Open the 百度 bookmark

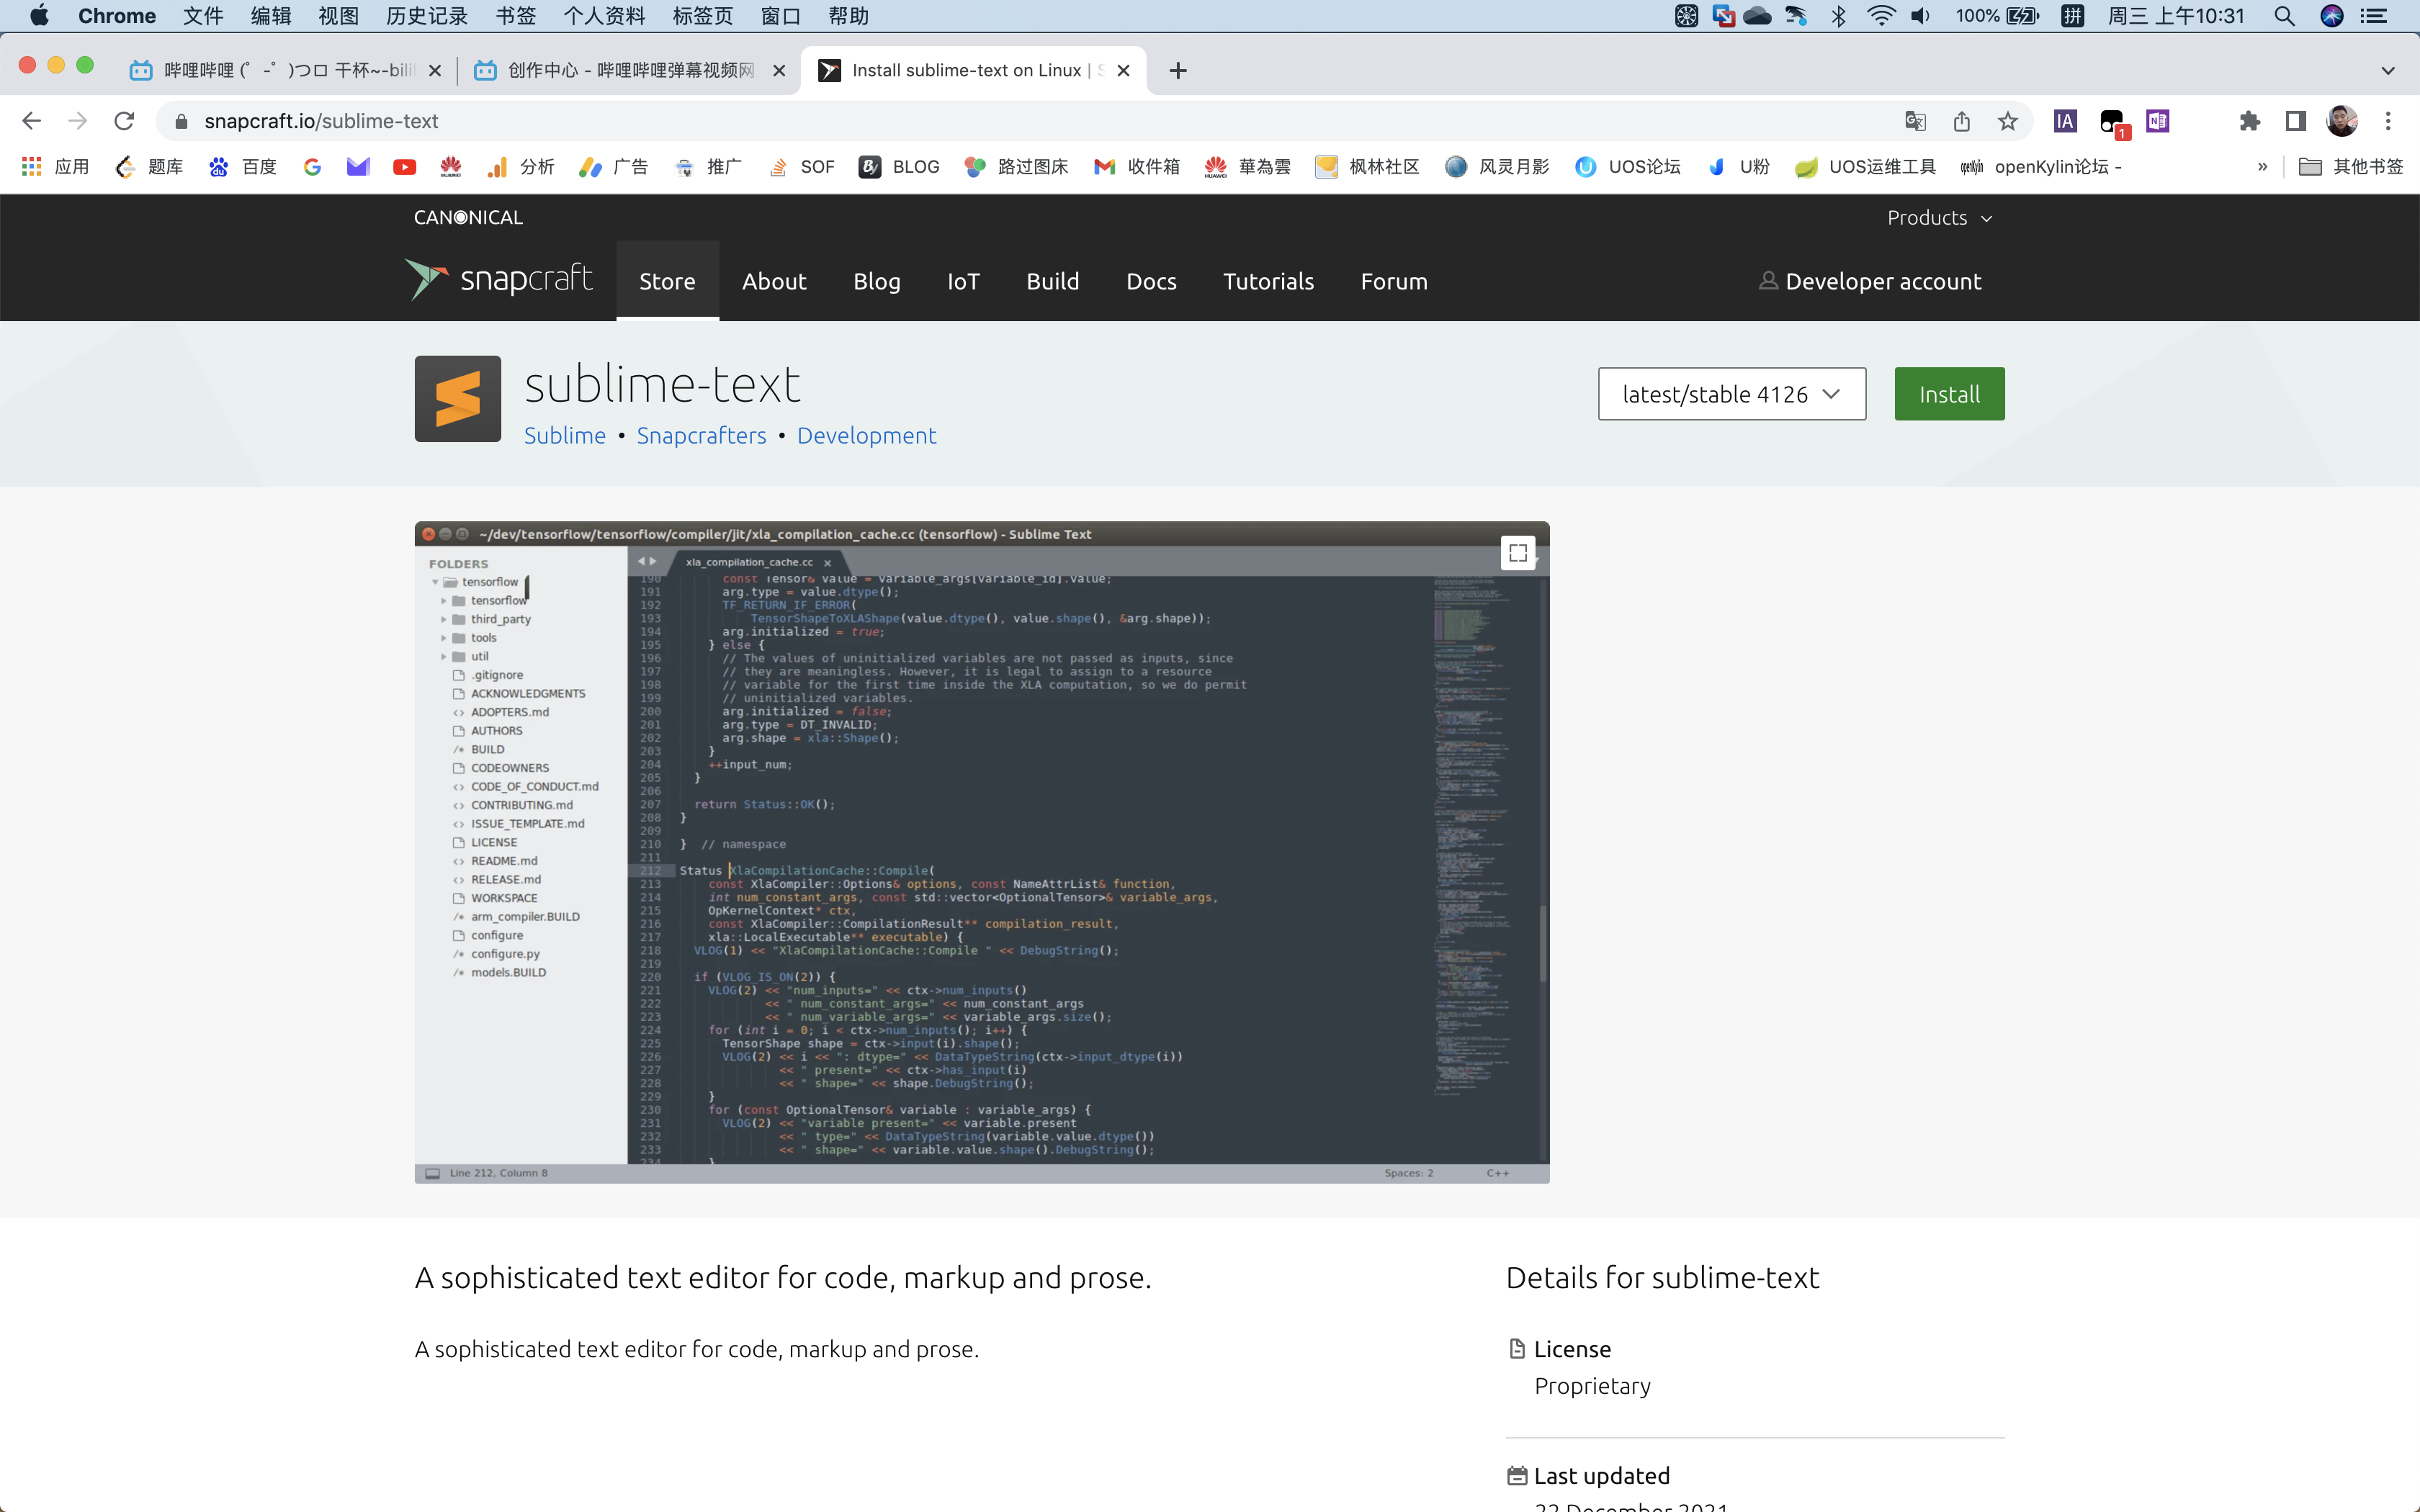242,166
